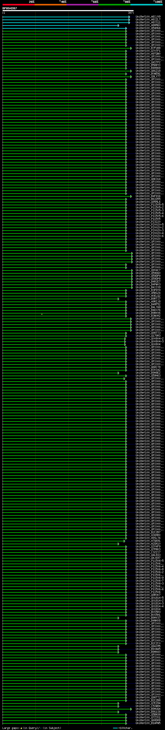Open hit UniRef100_A8IZL7
Viewport: 165px width, 730px height.
click(x=148, y=20)
